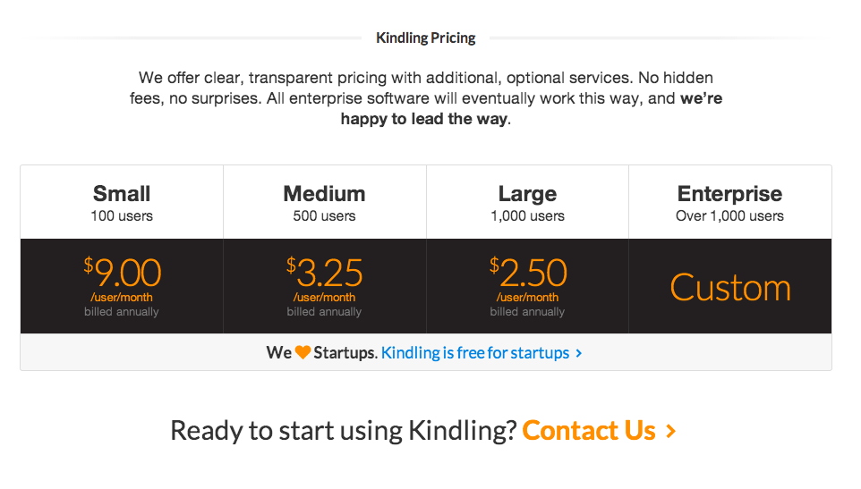Image resolution: width=861 pixels, height=489 pixels.
Task: Click the 100 users label
Action: pyautogui.click(x=122, y=216)
